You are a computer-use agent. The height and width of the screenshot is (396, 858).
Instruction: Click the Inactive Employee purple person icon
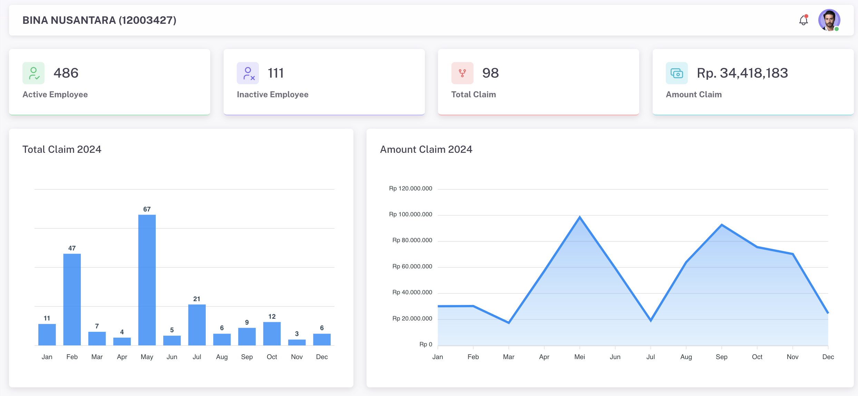248,73
